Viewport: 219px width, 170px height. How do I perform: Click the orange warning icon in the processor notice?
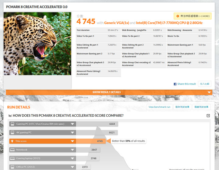[178, 16]
